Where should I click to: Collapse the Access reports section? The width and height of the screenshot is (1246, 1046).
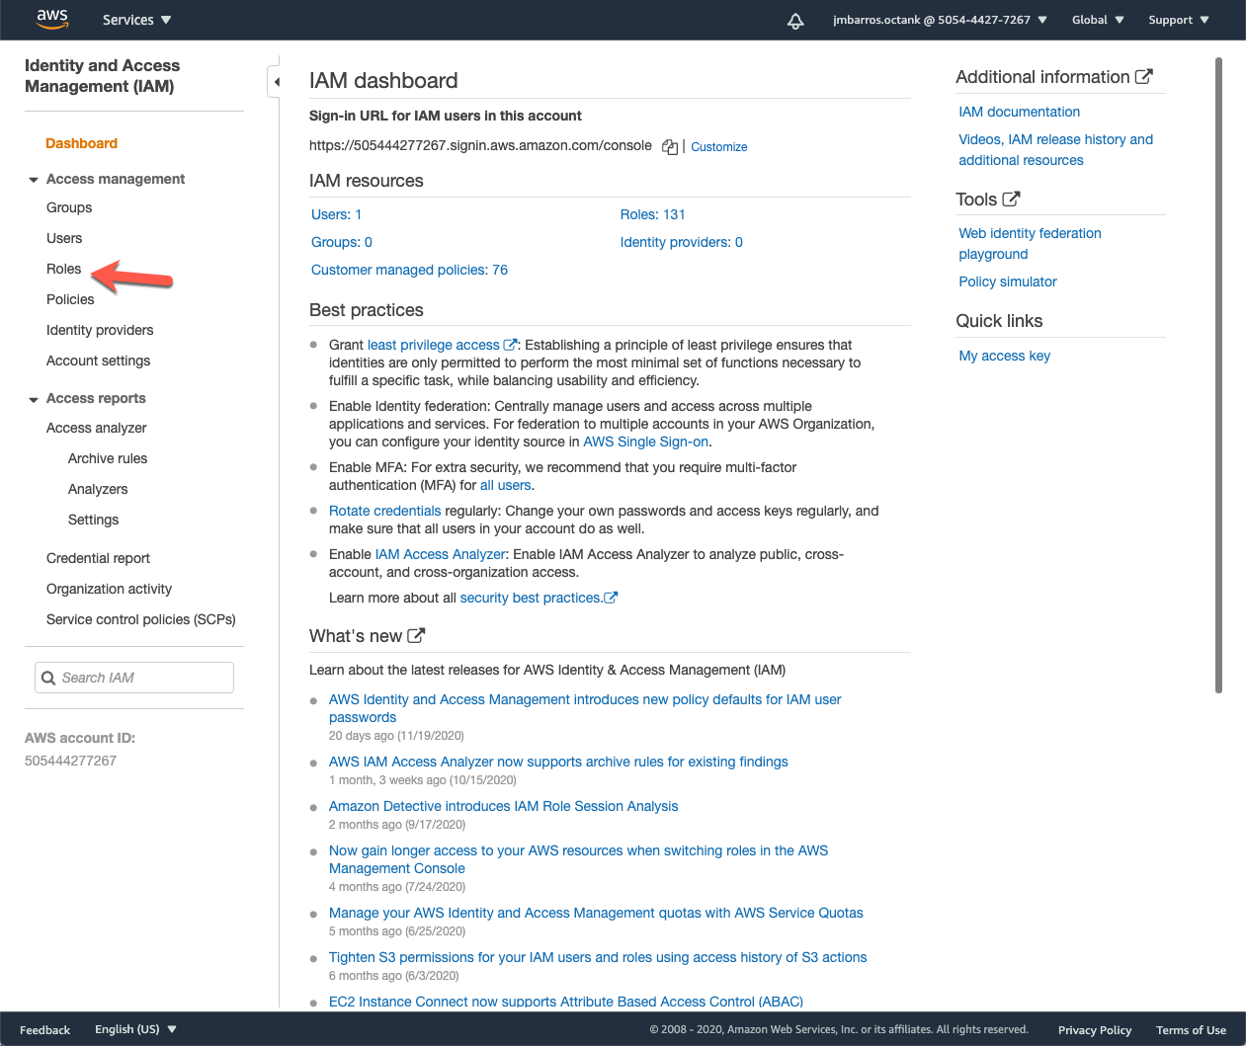34,399
